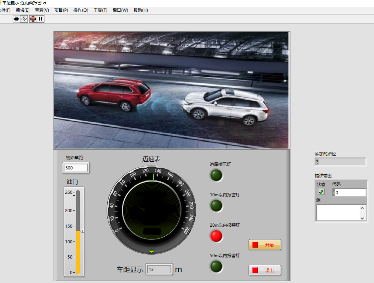Click the path browse icon under 添加的路径
The height and width of the screenshot is (283, 374).
317,162
